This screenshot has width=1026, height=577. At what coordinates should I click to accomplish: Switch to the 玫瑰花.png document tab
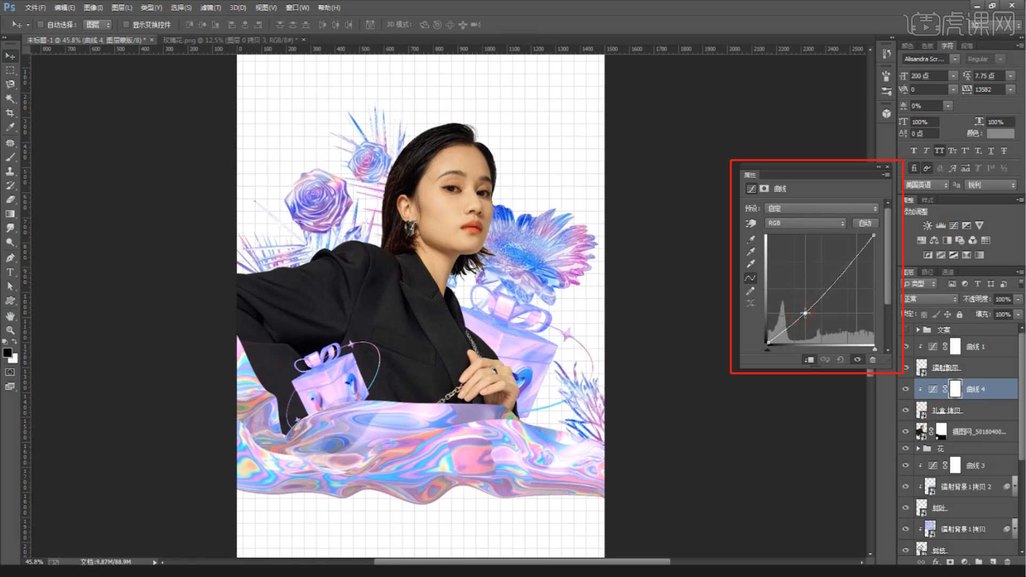[x=229, y=40]
